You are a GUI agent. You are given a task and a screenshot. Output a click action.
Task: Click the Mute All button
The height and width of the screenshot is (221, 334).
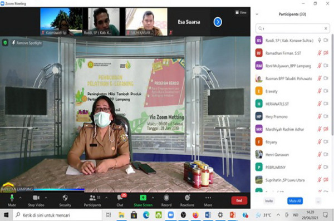pyautogui.click(x=295, y=201)
